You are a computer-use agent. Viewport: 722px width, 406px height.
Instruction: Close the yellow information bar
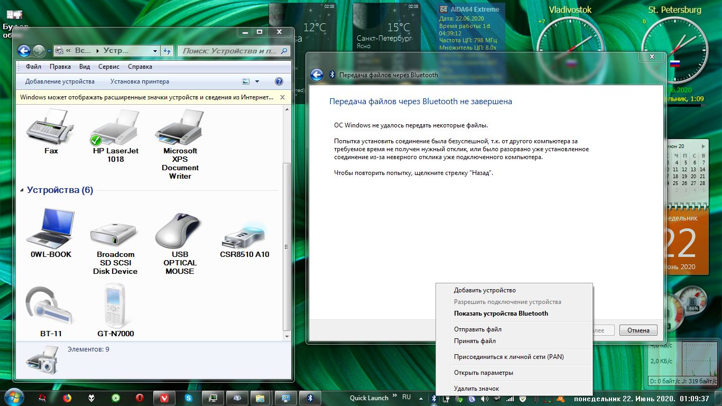click(x=282, y=97)
